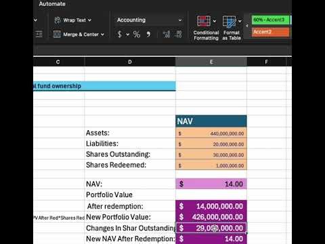Click the increase indent icon

[x=39, y=35]
